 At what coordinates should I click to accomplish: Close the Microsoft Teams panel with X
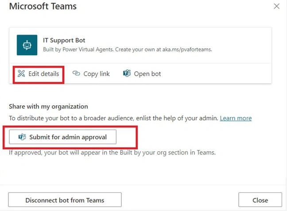[x=276, y=6]
